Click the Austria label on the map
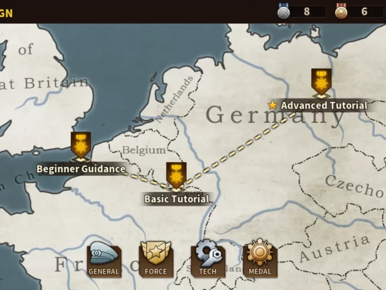Image resolution: width=386 pixels, height=290 pixels. point(335,249)
